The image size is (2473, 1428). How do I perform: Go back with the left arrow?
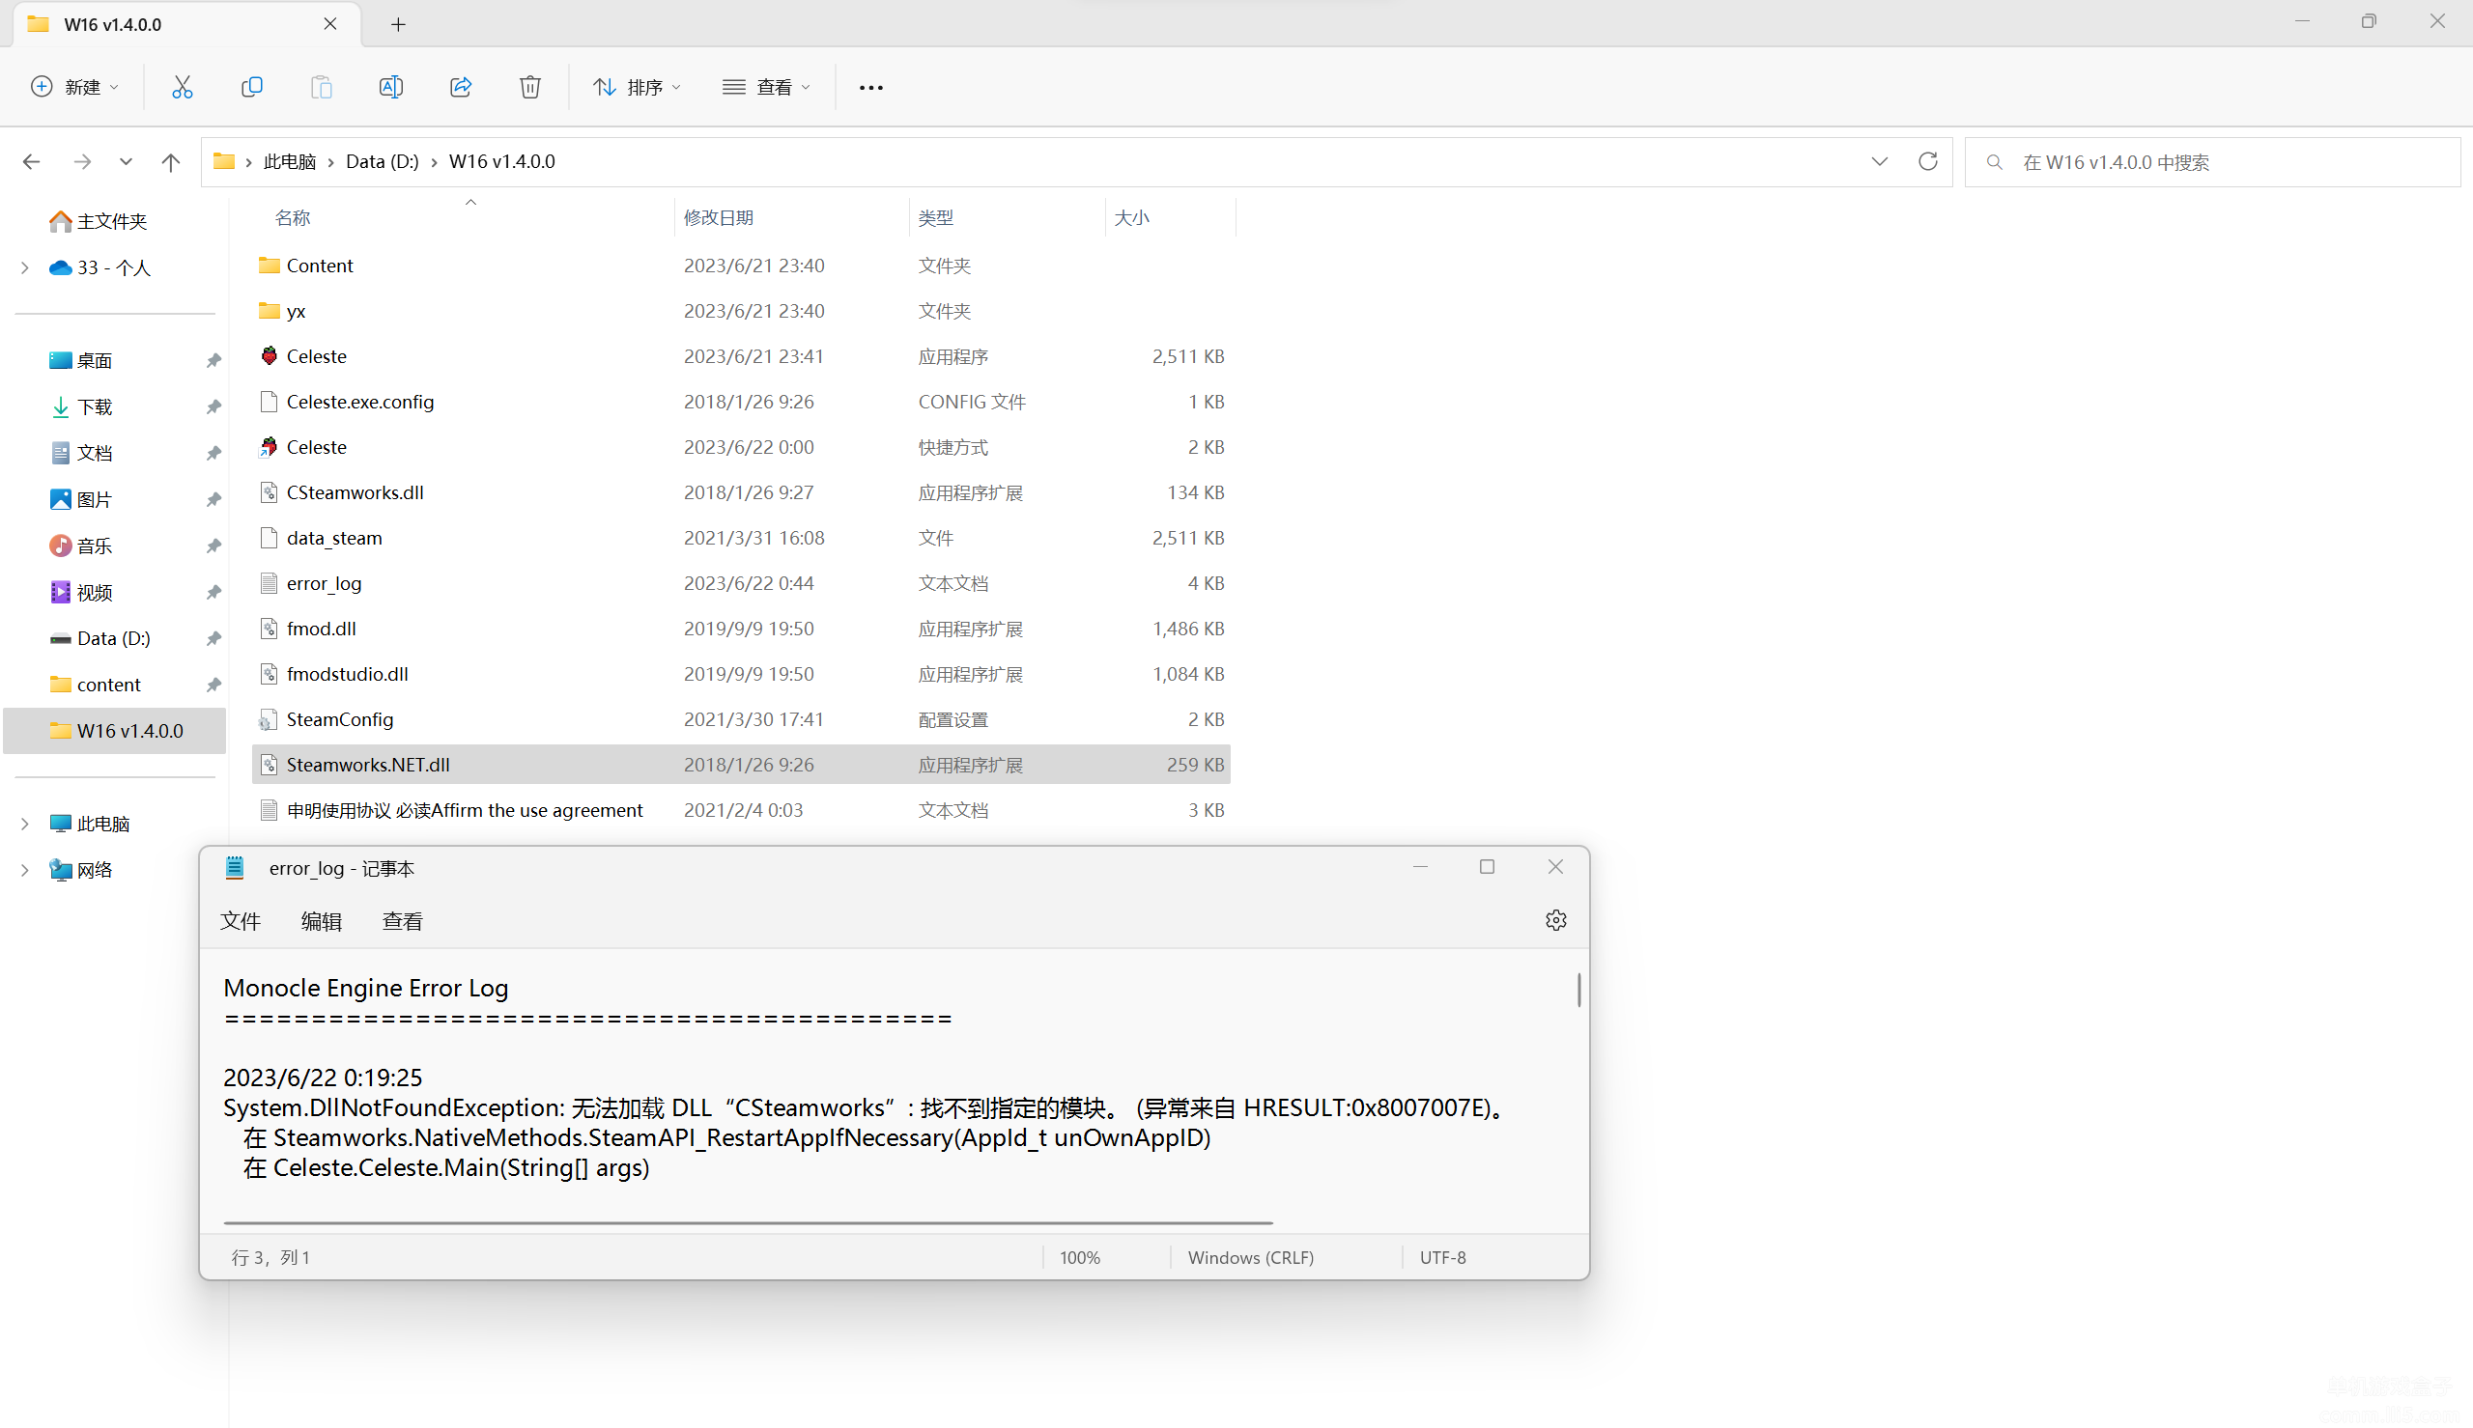(x=31, y=162)
